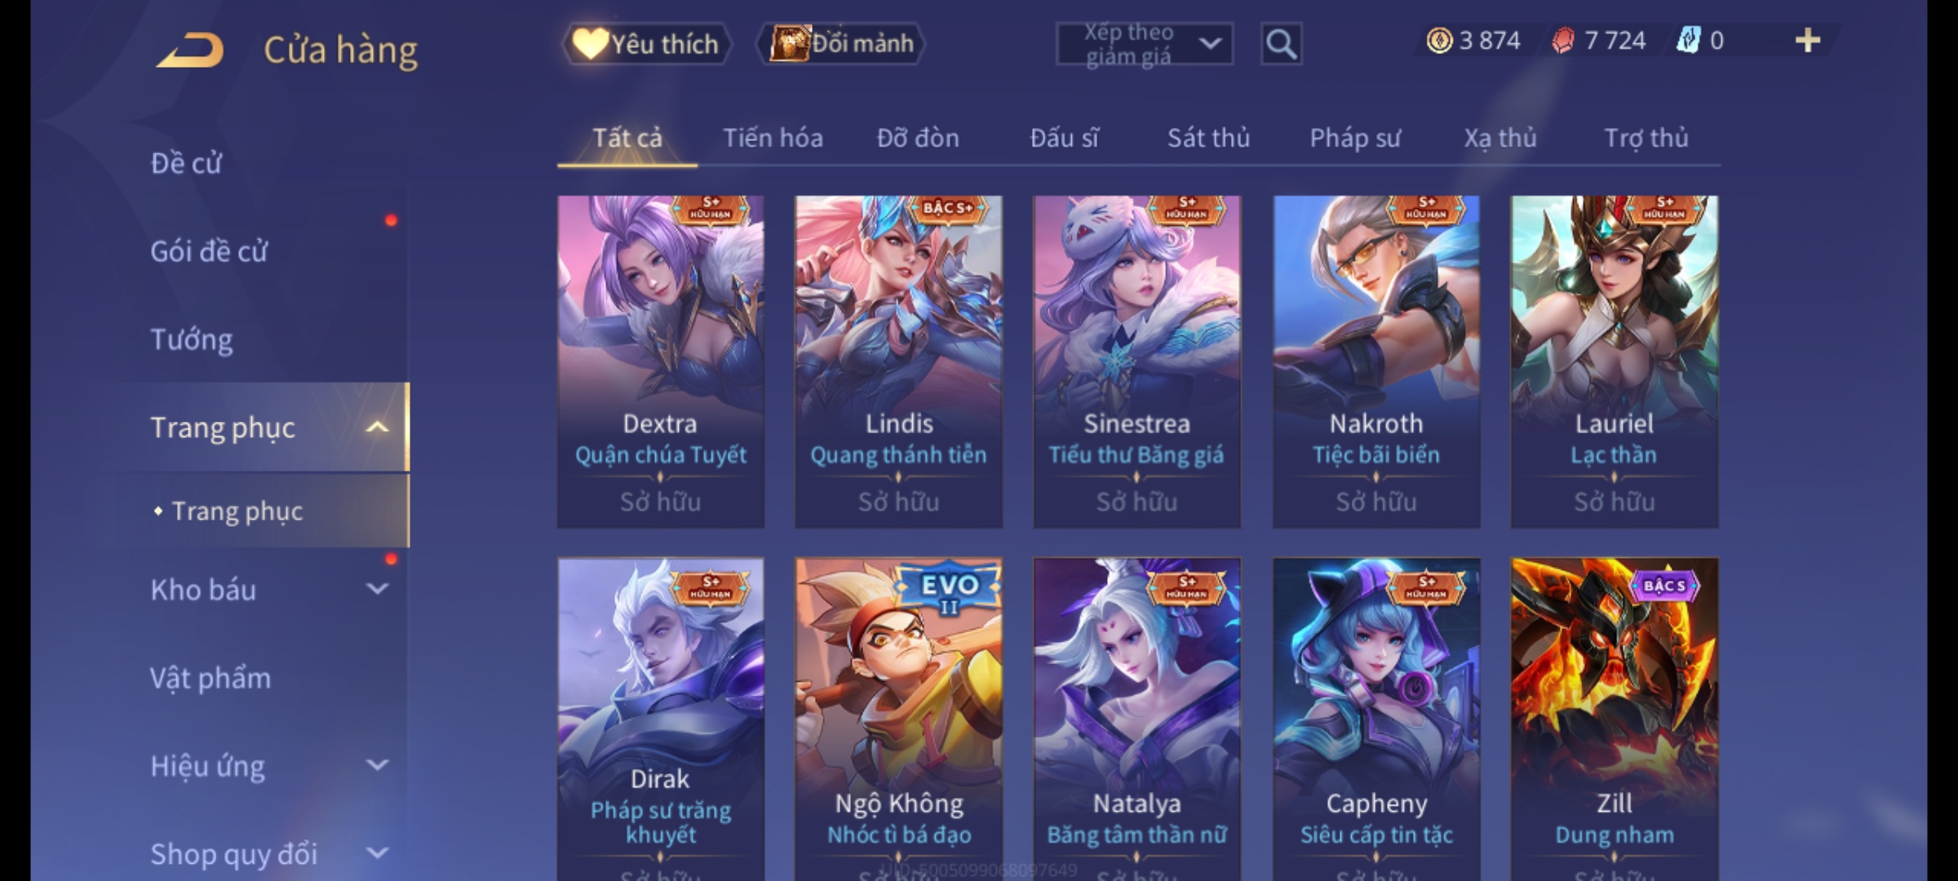Tap the gold coin balance icon
The image size is (1958, 881).
(x=1439, y=40)
